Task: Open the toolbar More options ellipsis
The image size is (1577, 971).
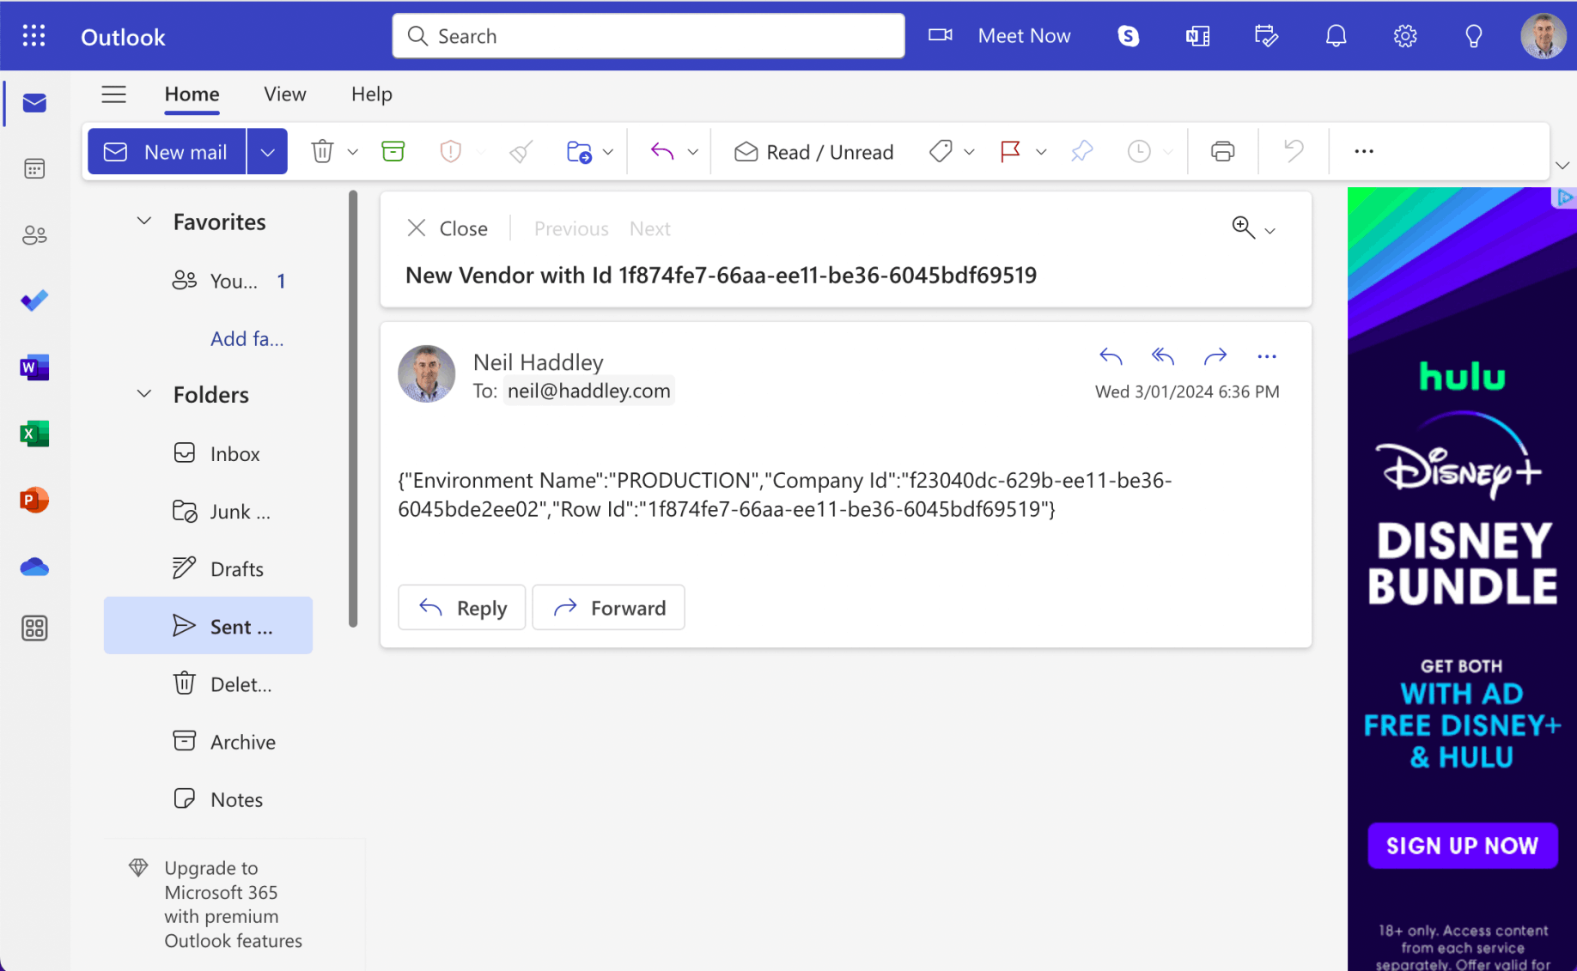Action: tap(1364, 152)
